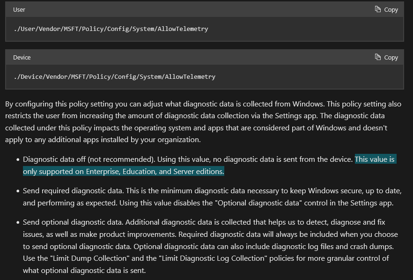
Task: Click the highlighted "This value is" text
Action: [375, 159]
